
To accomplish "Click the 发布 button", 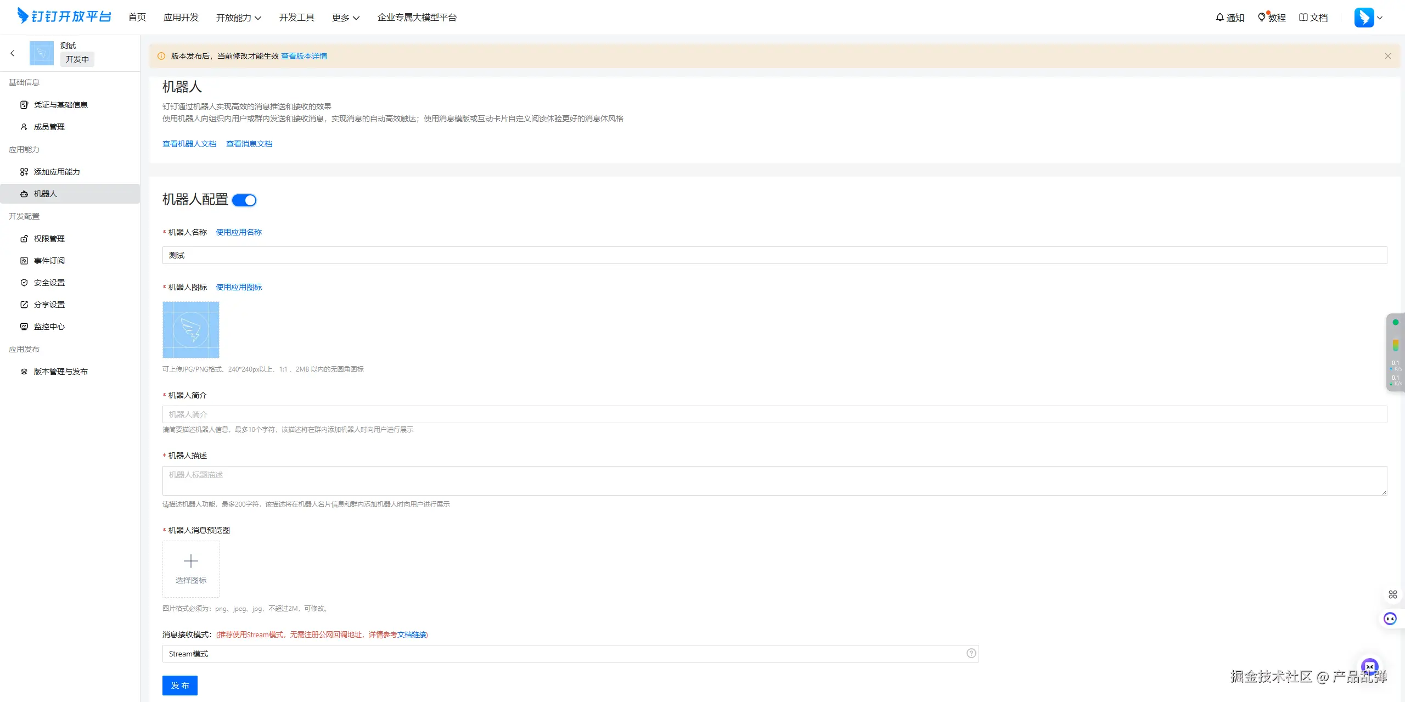I will (x=179, y=685).
